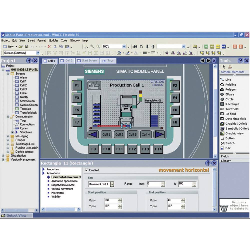Select the Graphic IO field tool
The height and width of the screenshot is (250, 250).
[x=236, y=124]
